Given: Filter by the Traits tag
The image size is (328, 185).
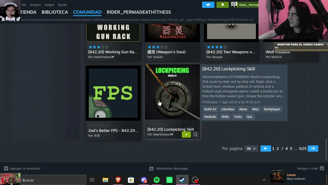Looking at the screenshot, I should pyautogui.click(x=238, y=117).
